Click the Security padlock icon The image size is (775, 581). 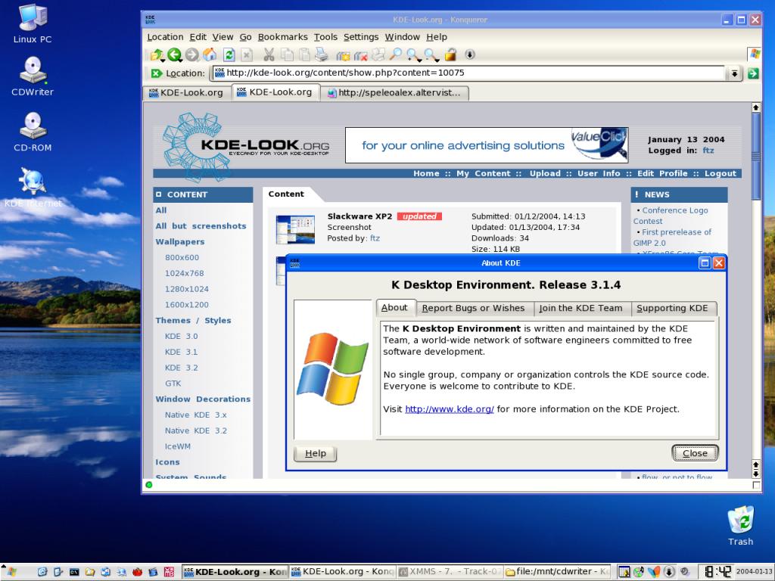pos(450,54)
